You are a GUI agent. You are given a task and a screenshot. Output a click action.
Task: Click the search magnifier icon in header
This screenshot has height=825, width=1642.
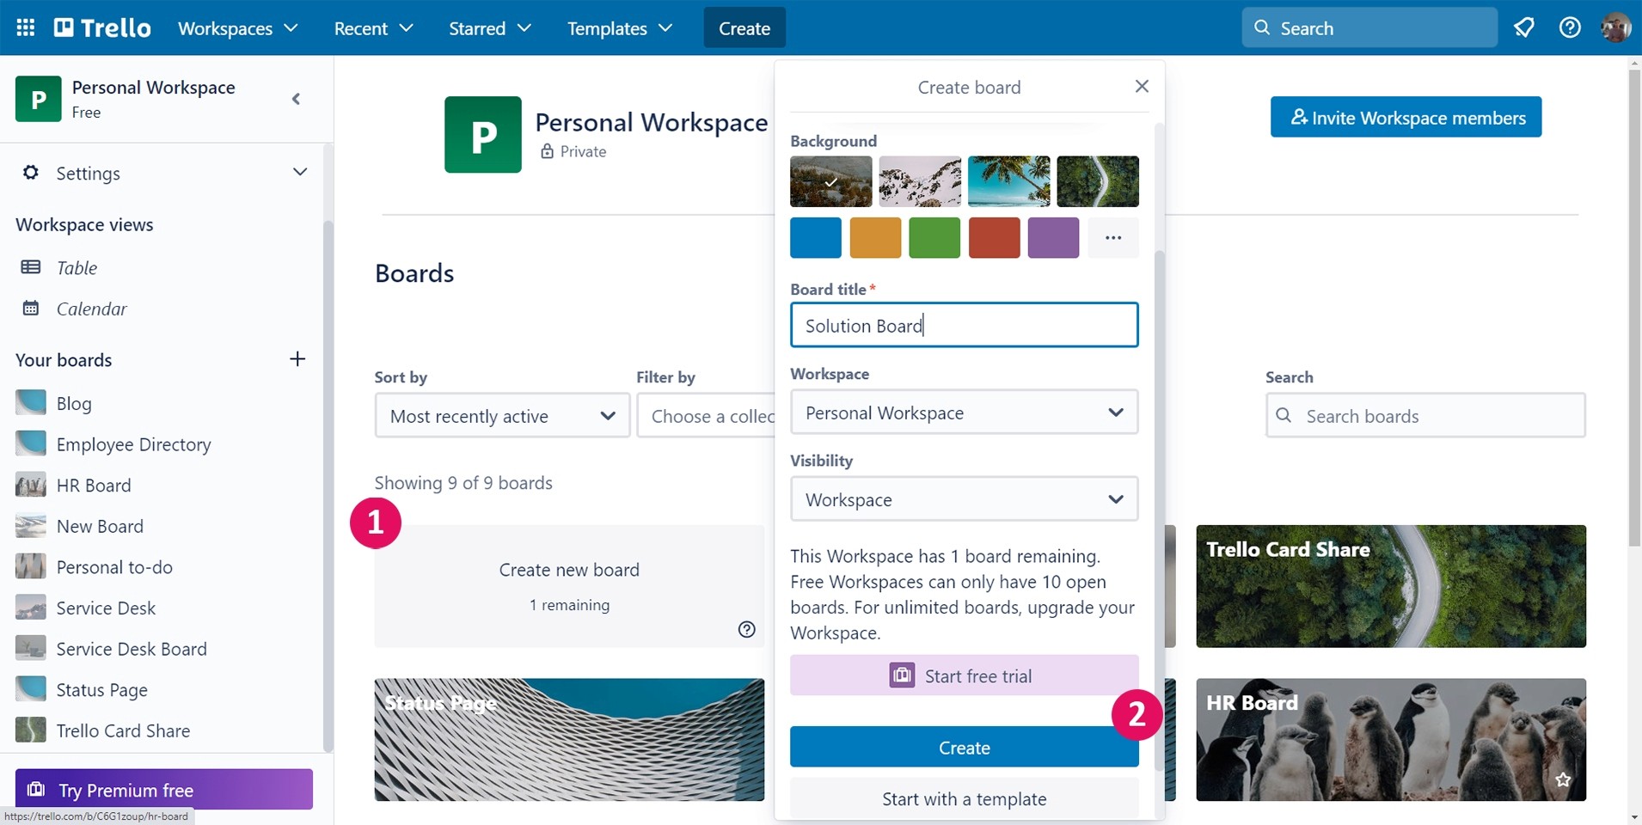1262,27
